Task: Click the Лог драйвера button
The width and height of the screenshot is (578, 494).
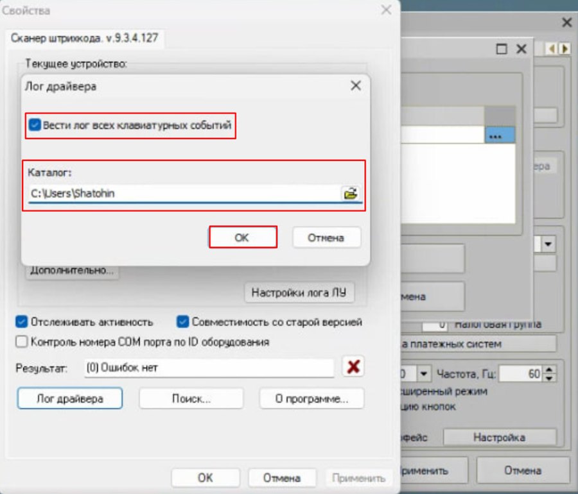Action: [70, 398]
